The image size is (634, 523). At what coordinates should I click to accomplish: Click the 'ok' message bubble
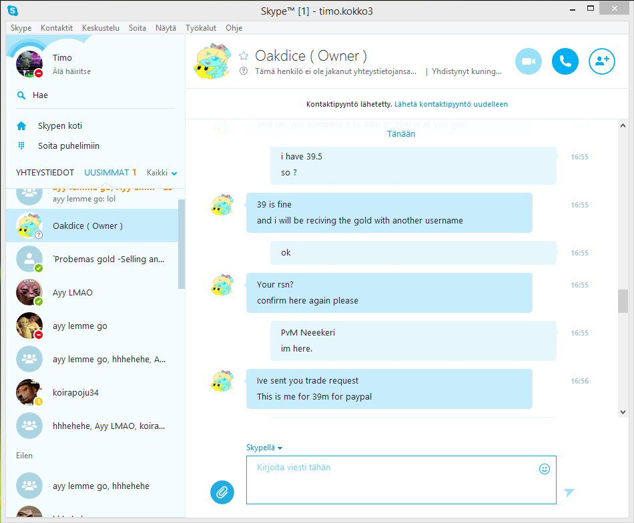413,253
